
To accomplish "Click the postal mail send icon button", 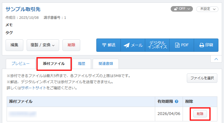I will click(109, 45).
